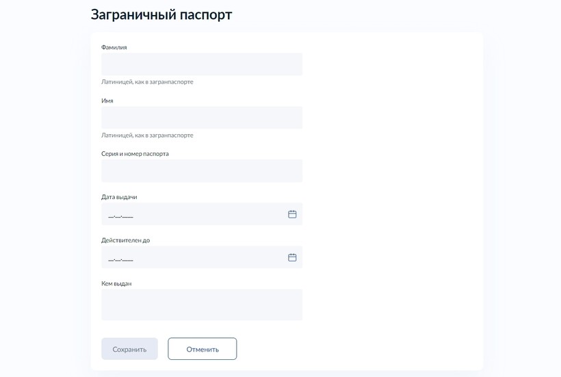The image size is (561, 377).
Task: Click the Серия и номер паспорта label
Action: (135, 154)
